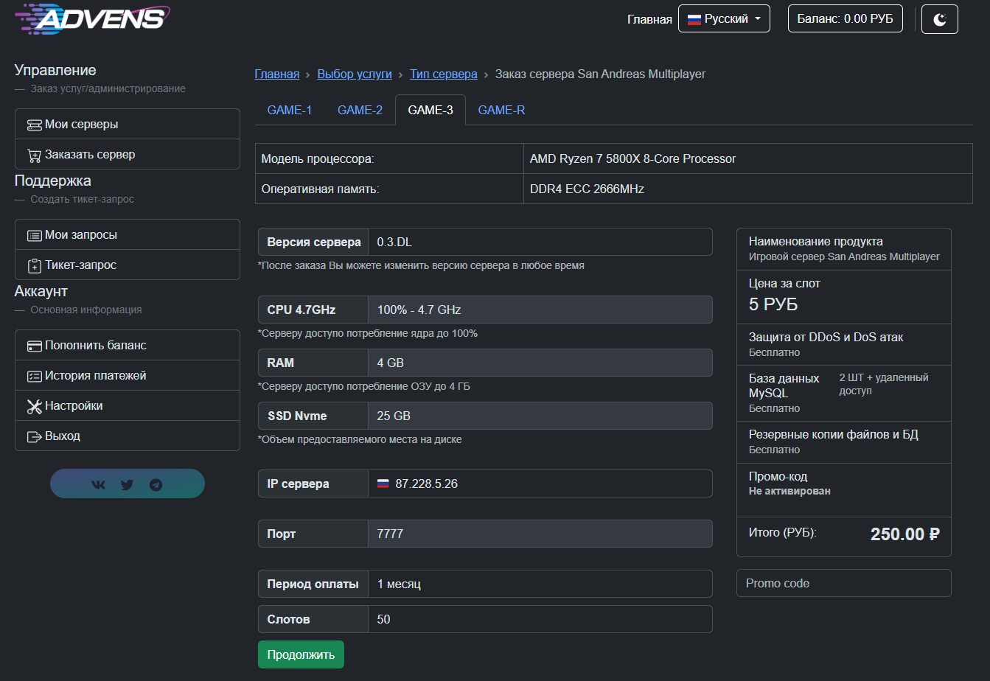Image resolution: width=990 pixels, height=681 pixels.
Task: Click the 2 ШТ + удаленный доступ note
Action: (x=884, y=384)
